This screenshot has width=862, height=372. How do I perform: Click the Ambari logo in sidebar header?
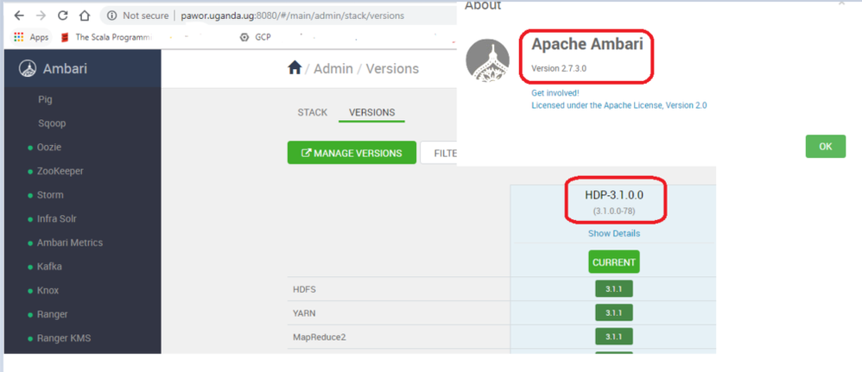28,69
